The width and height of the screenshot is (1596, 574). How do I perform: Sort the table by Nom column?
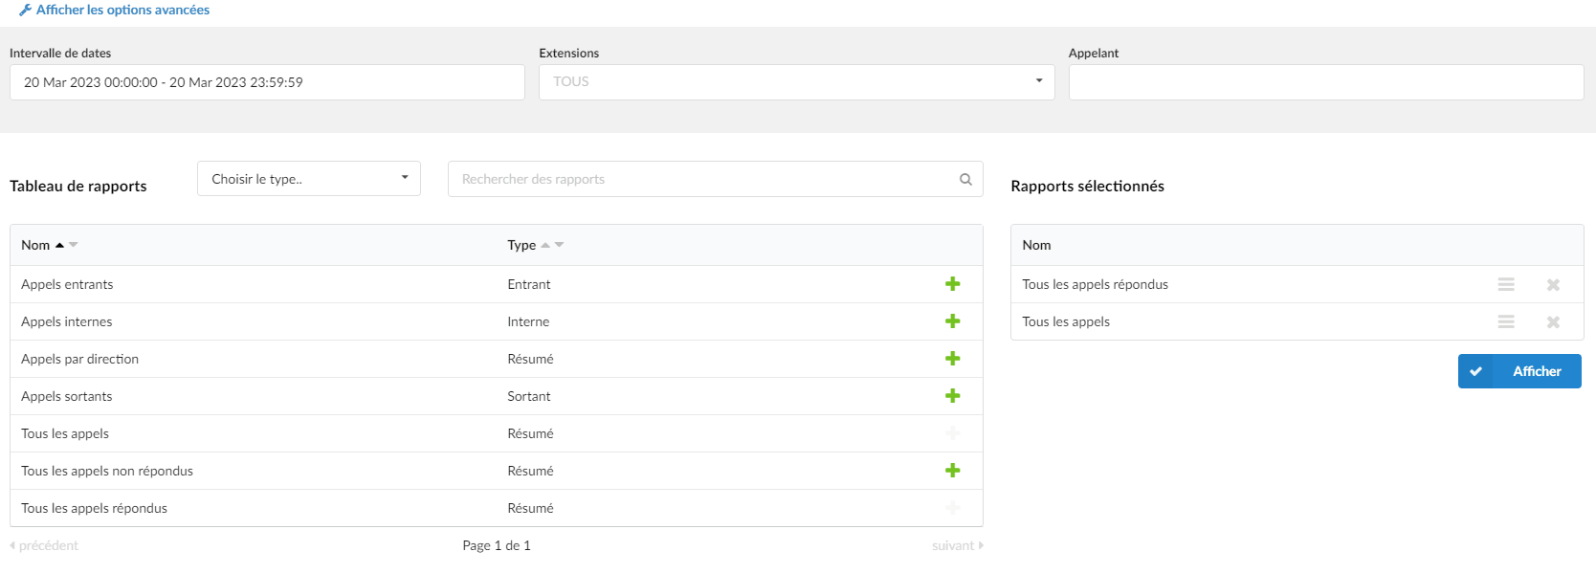click(49, 245)
